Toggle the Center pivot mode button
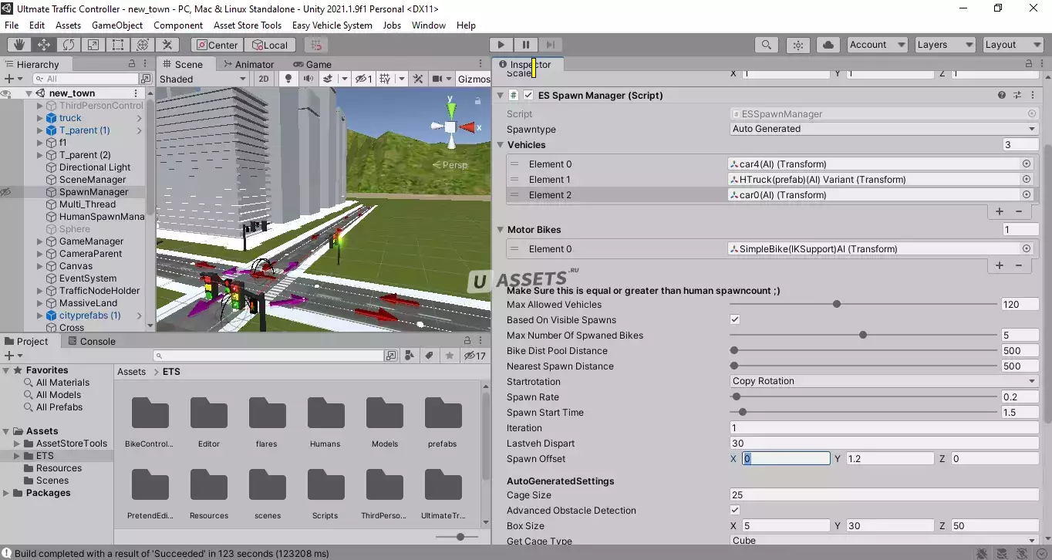The width and height of the screenshot is (1052, 560). 216,45
